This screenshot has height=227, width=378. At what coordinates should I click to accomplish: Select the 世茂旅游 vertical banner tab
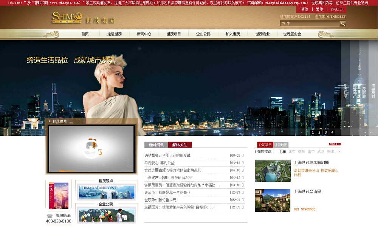(364, 91)
